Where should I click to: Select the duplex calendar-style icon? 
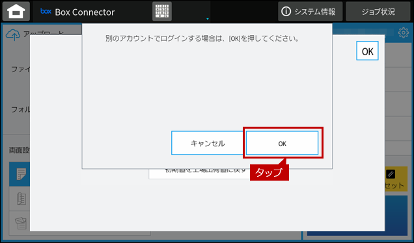[20, 223]
